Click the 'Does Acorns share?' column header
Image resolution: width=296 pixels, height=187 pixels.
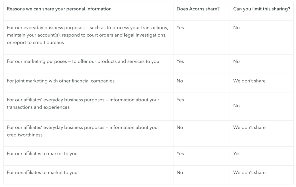198,9
